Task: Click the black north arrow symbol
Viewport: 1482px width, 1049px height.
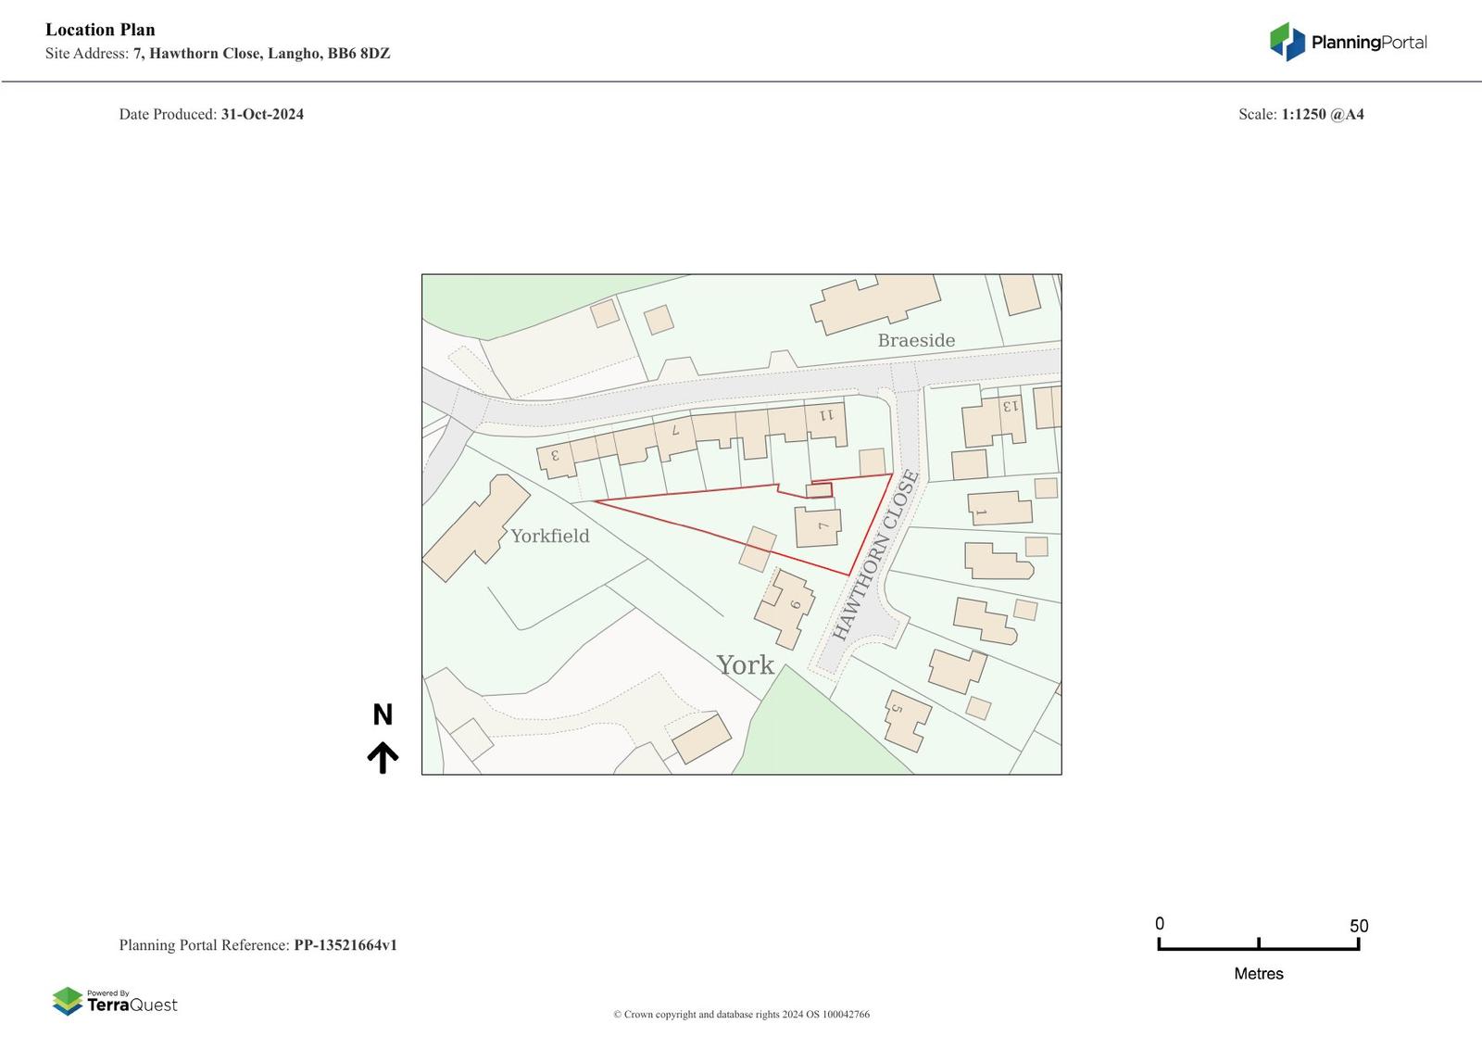Action: [383, 757]
